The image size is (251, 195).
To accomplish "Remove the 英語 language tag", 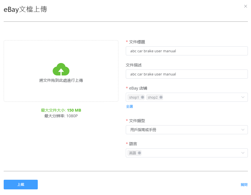I will tap(139, 153).
